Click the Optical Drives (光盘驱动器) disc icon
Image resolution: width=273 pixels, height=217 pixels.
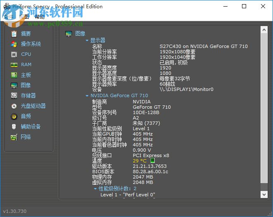[14, 106]
